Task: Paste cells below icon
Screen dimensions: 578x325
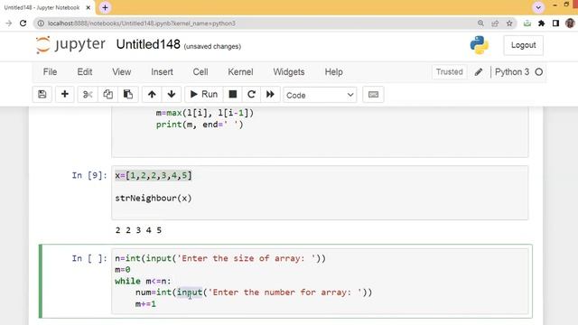Action: [128, 94]
